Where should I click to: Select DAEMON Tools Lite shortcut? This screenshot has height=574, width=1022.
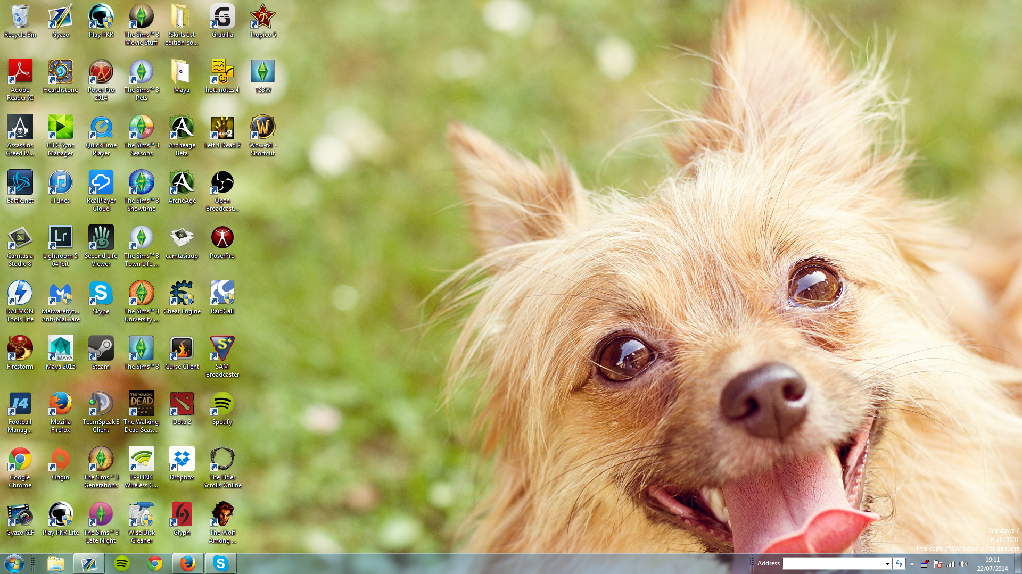pos(20,302)
